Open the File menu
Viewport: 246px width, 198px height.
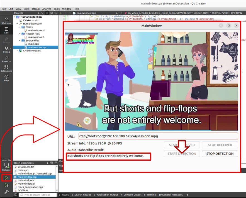pyautogui.click(x=4, y=9)
